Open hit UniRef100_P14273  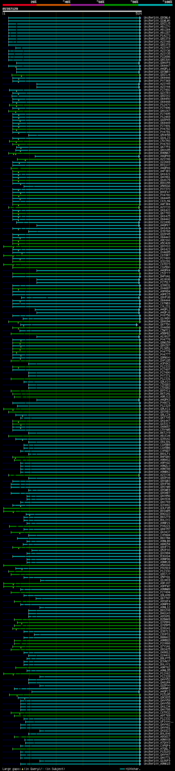[157, 36]
